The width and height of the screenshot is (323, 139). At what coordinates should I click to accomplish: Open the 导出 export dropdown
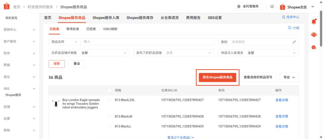[289, 77]
